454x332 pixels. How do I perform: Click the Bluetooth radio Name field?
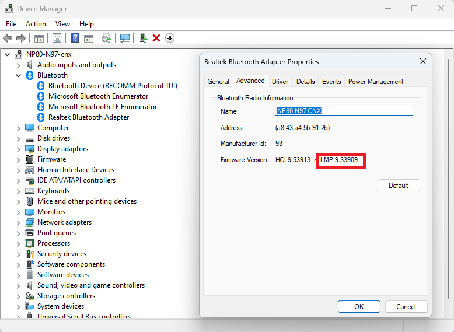coord(344,111)
